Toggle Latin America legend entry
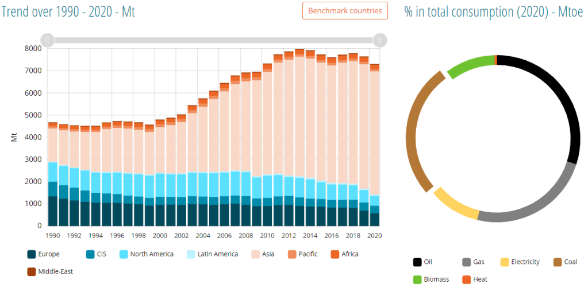 click(213, 254)
